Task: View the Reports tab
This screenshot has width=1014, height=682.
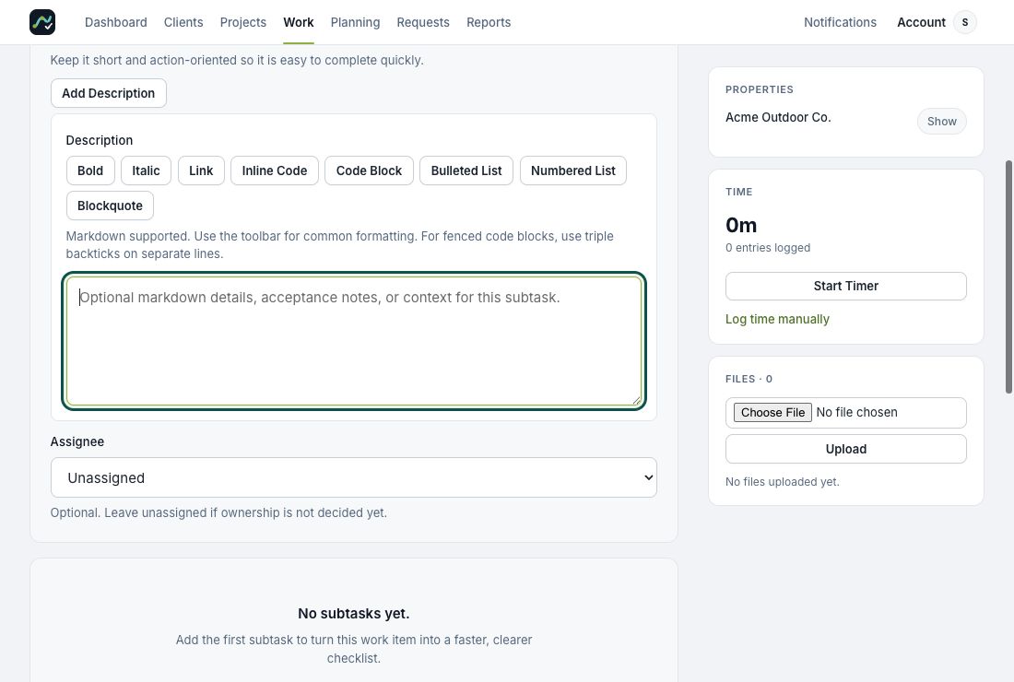Action: pos(489,22)
